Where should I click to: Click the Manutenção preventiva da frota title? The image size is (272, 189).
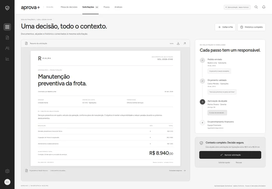pyautogui.click(x=62, y=80)
